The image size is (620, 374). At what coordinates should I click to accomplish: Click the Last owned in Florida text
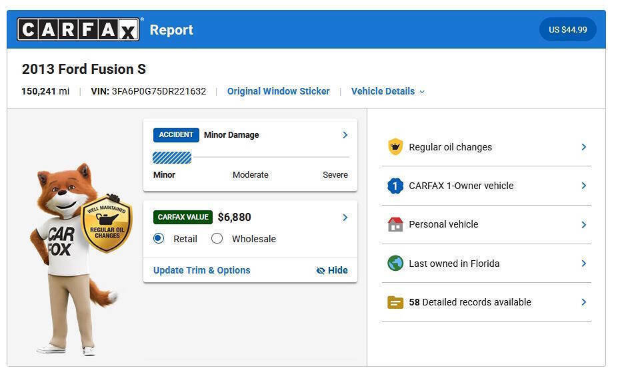click(454, 264)
